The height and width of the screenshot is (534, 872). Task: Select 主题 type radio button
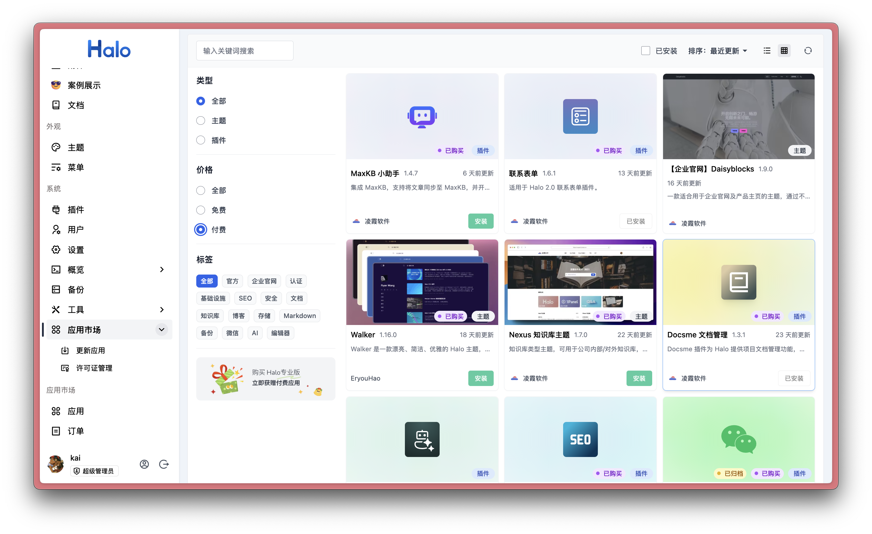point(201,121)
